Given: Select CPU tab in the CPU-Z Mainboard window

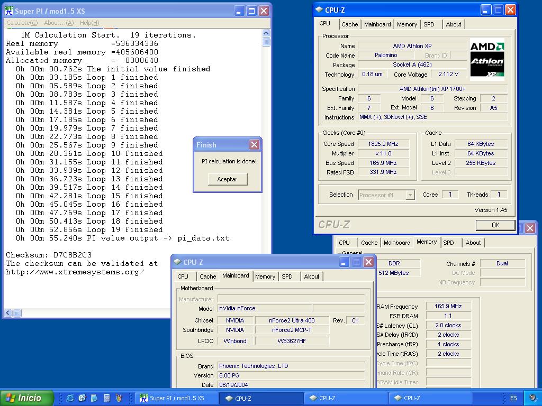Looking at the screenshot, I should 183,276.
